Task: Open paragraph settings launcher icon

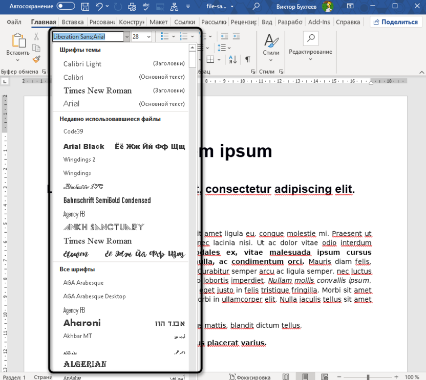Action: 253,72
